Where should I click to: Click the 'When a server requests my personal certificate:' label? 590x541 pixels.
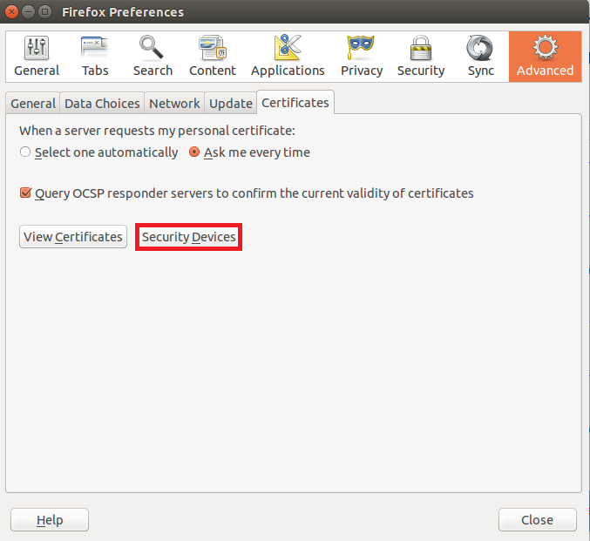click(157, 131)
